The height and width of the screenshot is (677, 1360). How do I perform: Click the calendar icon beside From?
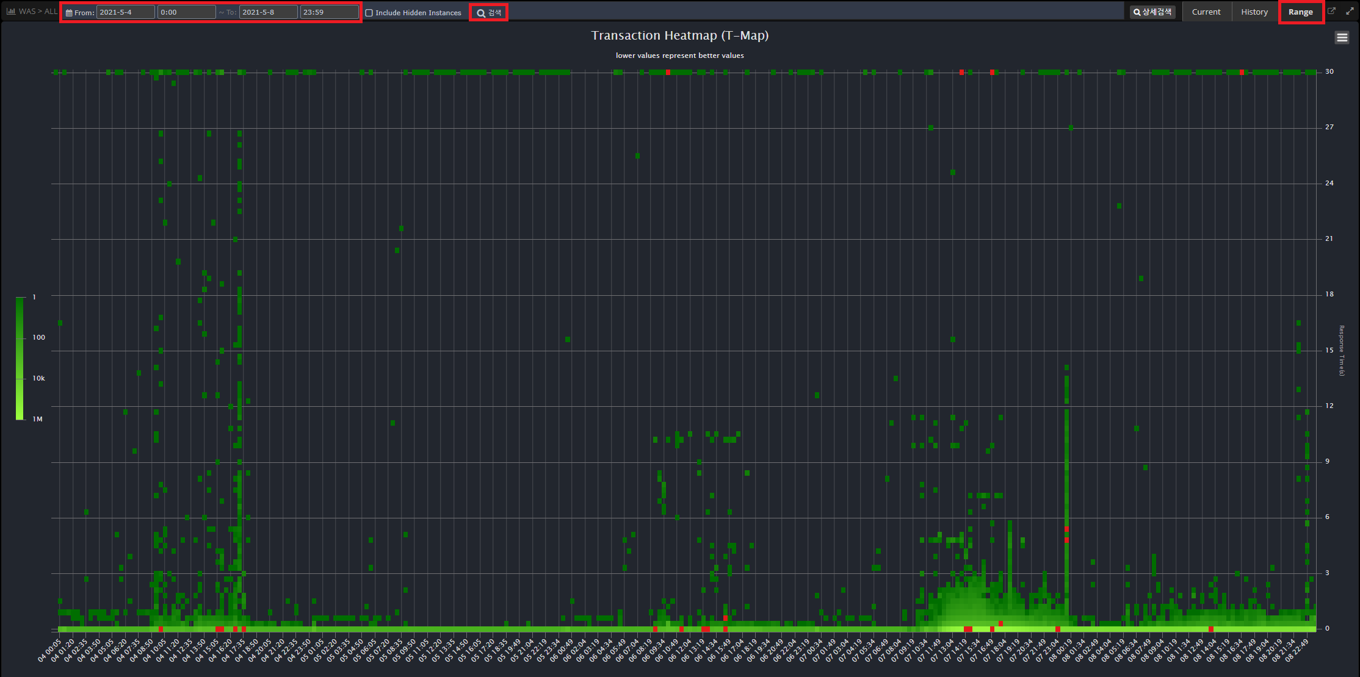(69, 13)
